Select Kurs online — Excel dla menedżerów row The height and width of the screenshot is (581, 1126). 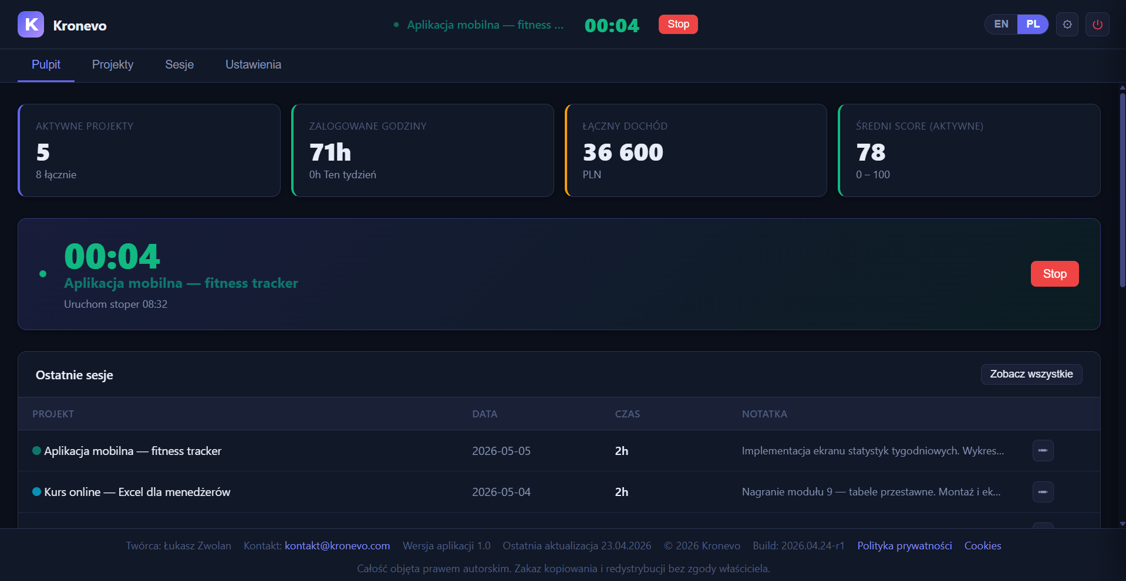coord(559,492)
